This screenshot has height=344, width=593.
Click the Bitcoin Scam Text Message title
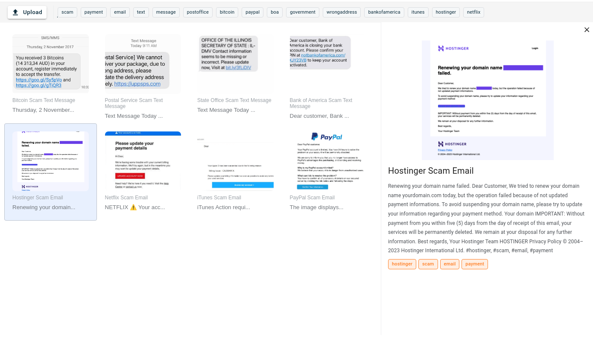pyautogui.click(x=44, y=100)
